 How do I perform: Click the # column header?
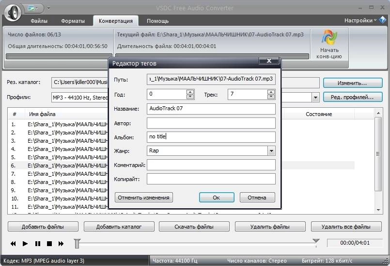[x=15, y=114]
